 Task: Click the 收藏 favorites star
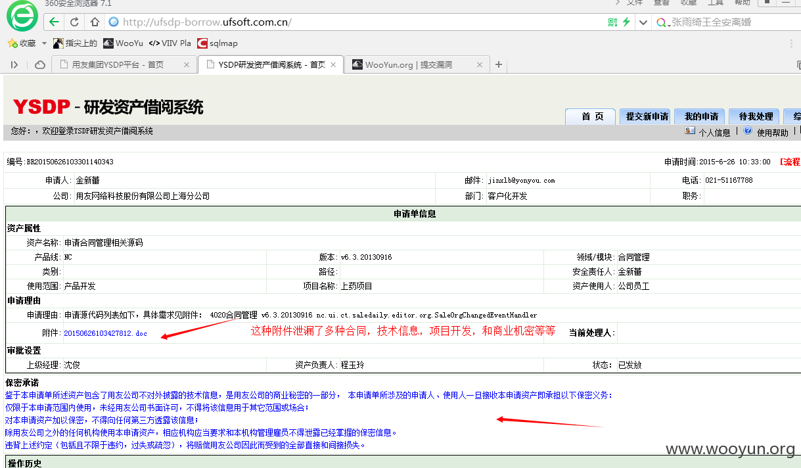point(12,43)
